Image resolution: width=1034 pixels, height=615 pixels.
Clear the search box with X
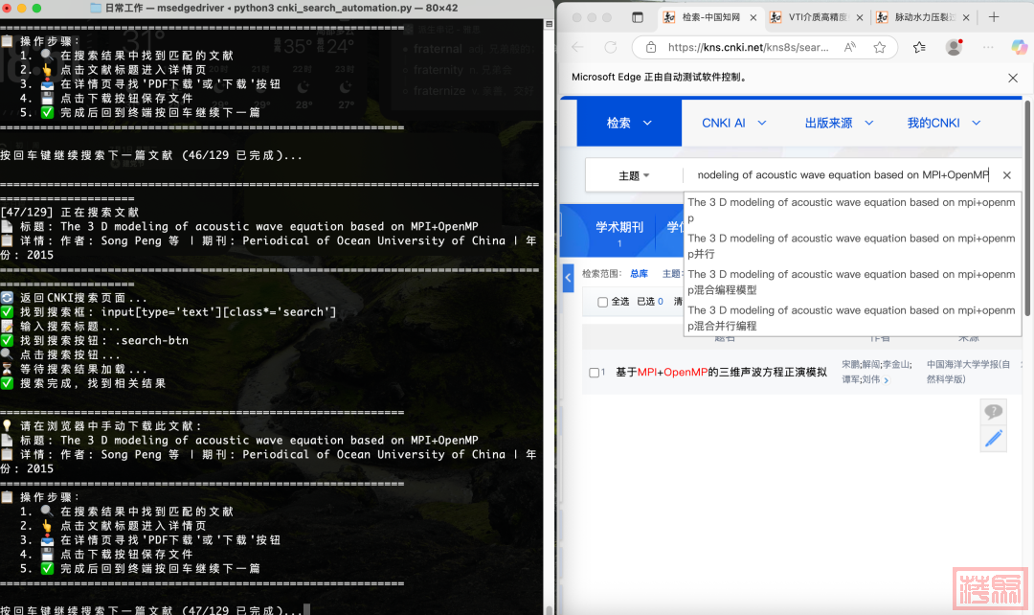[1006, 175]
